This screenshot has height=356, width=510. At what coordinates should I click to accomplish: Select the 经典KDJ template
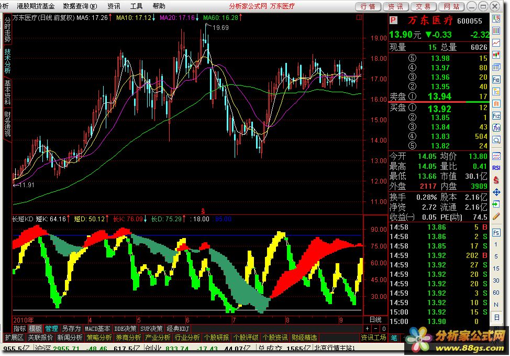click(178, 329)
